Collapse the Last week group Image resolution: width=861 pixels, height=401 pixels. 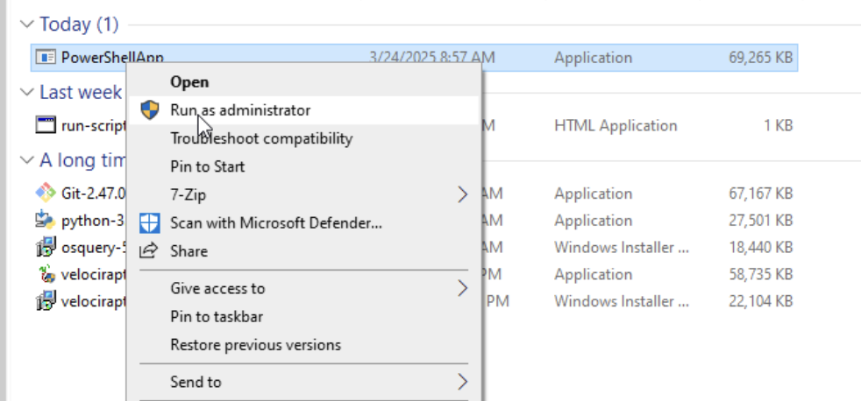pos(26,92)
